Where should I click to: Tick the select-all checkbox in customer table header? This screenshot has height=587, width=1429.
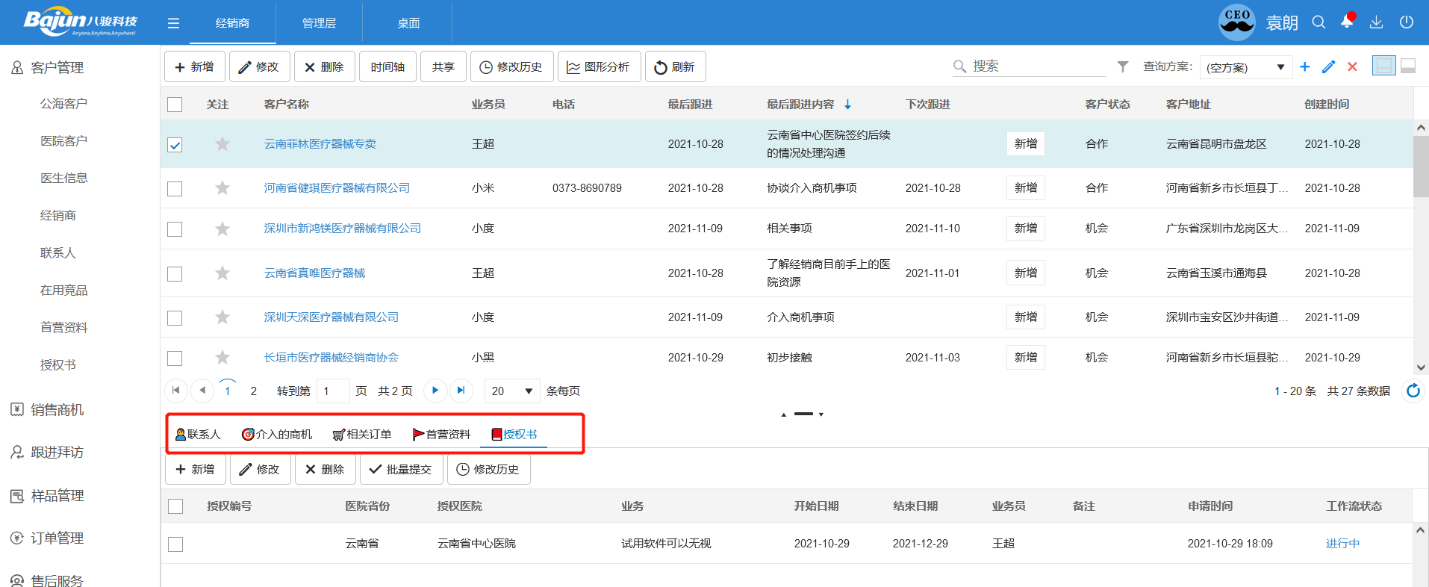pyautogui.click(x=175, y=105)
